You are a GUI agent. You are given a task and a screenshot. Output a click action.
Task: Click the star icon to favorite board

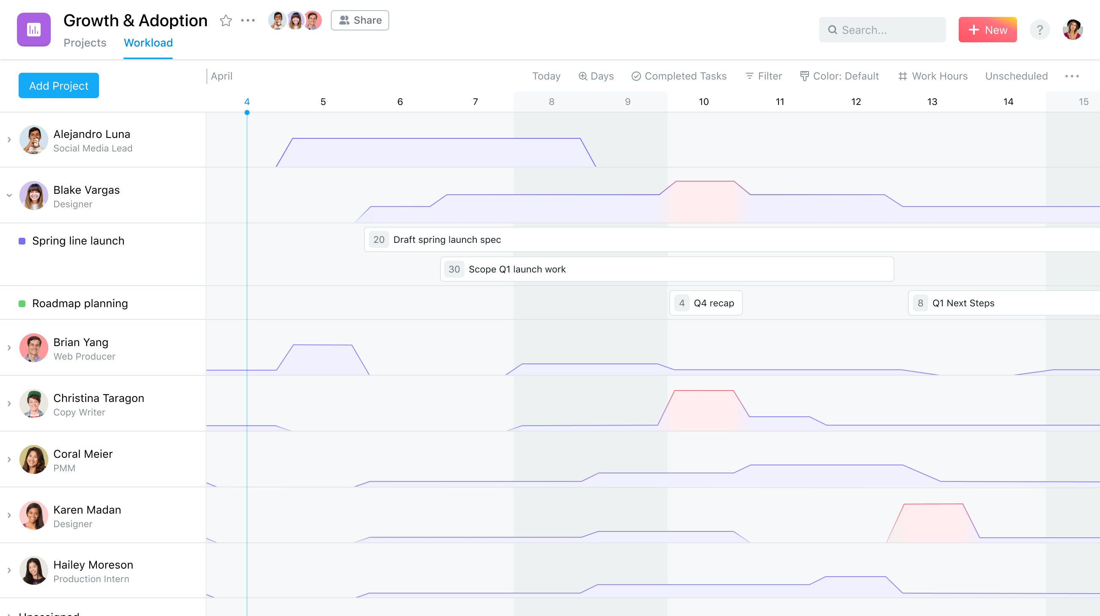pyautogui.click(x=226, y=19)
